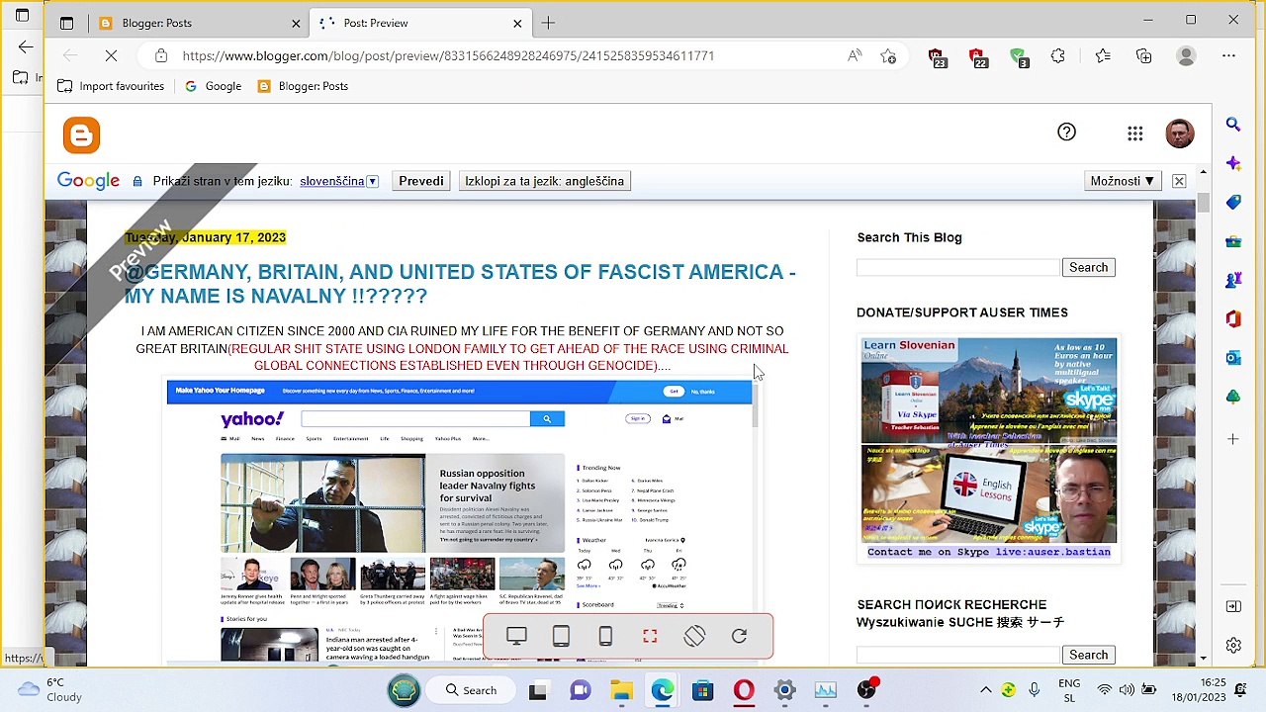The height and width of the screenshot is (712, 1266).
Task: Reload the preview using refresh icon
Action: coord(739,636)
